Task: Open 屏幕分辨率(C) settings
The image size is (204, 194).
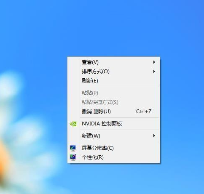Action: click(x=113, y=148)
